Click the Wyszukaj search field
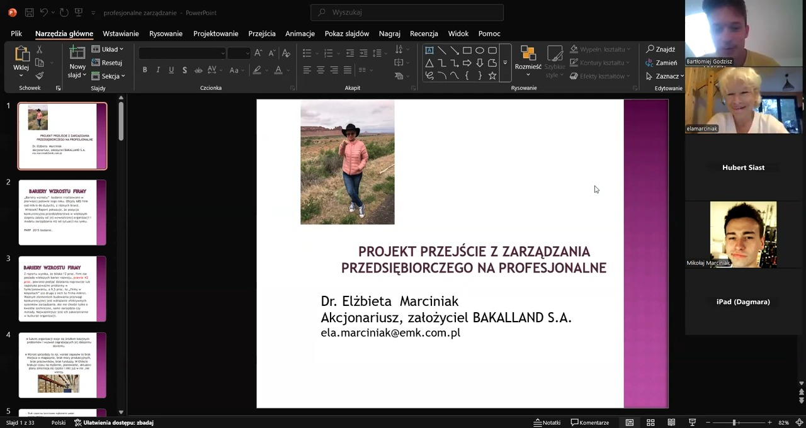The image size is (806, 428). click(407, 12)
